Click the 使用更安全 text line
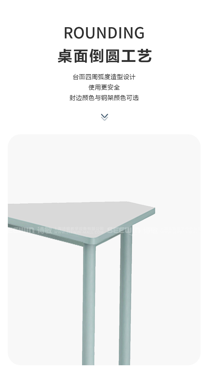The image size is (209, 377). 104,87
